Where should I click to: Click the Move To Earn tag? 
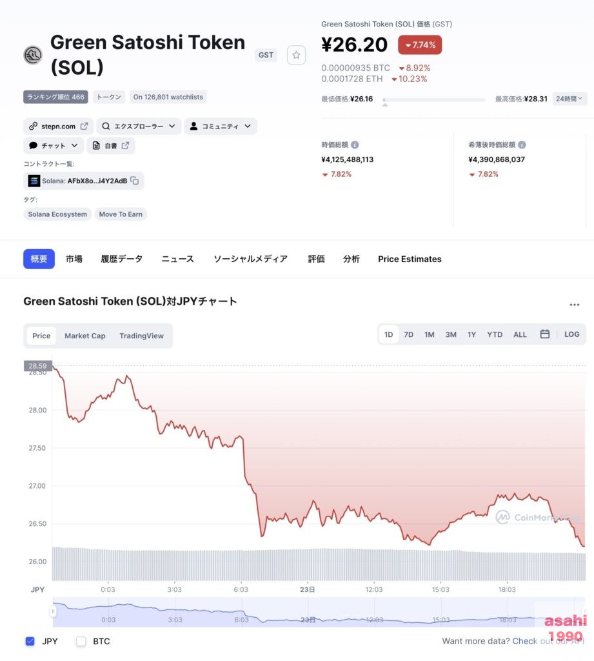tap(121, 214)
